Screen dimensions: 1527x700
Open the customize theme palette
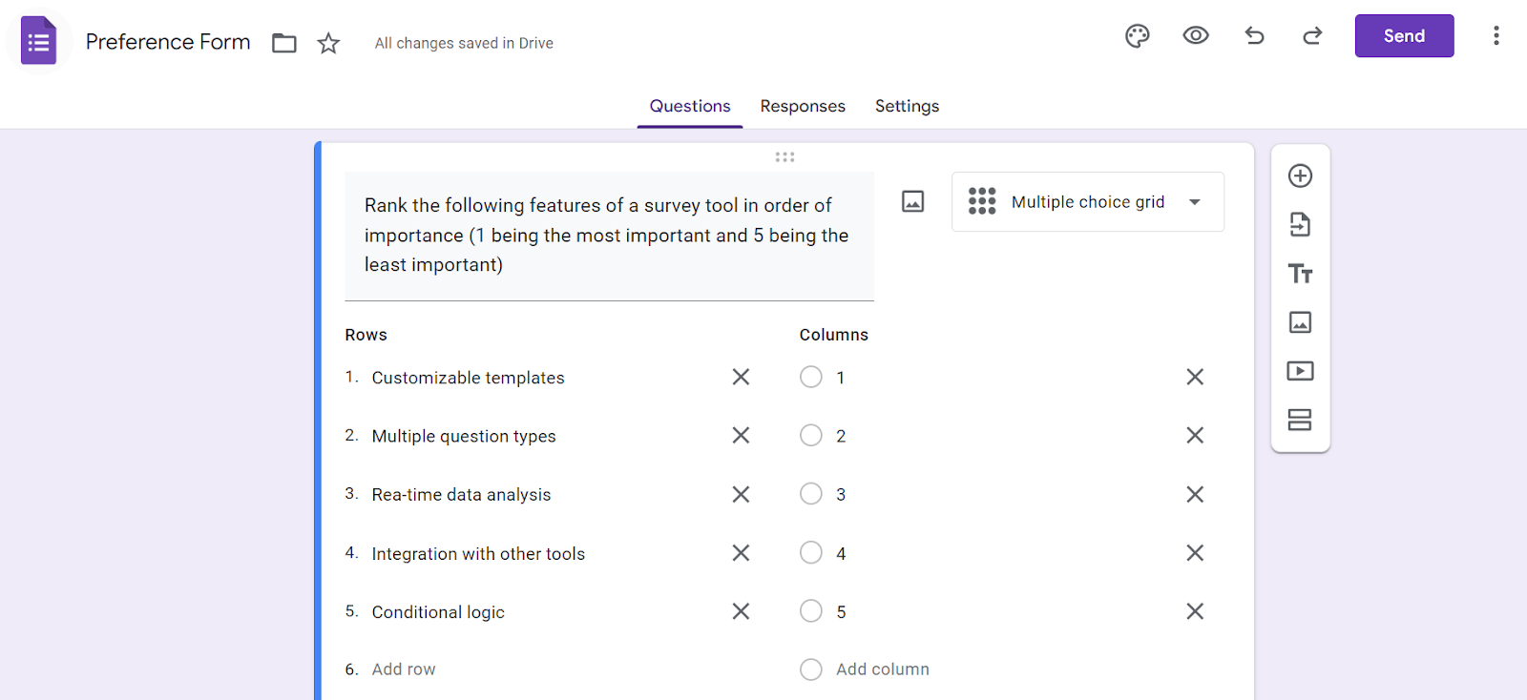point(1138,36)
